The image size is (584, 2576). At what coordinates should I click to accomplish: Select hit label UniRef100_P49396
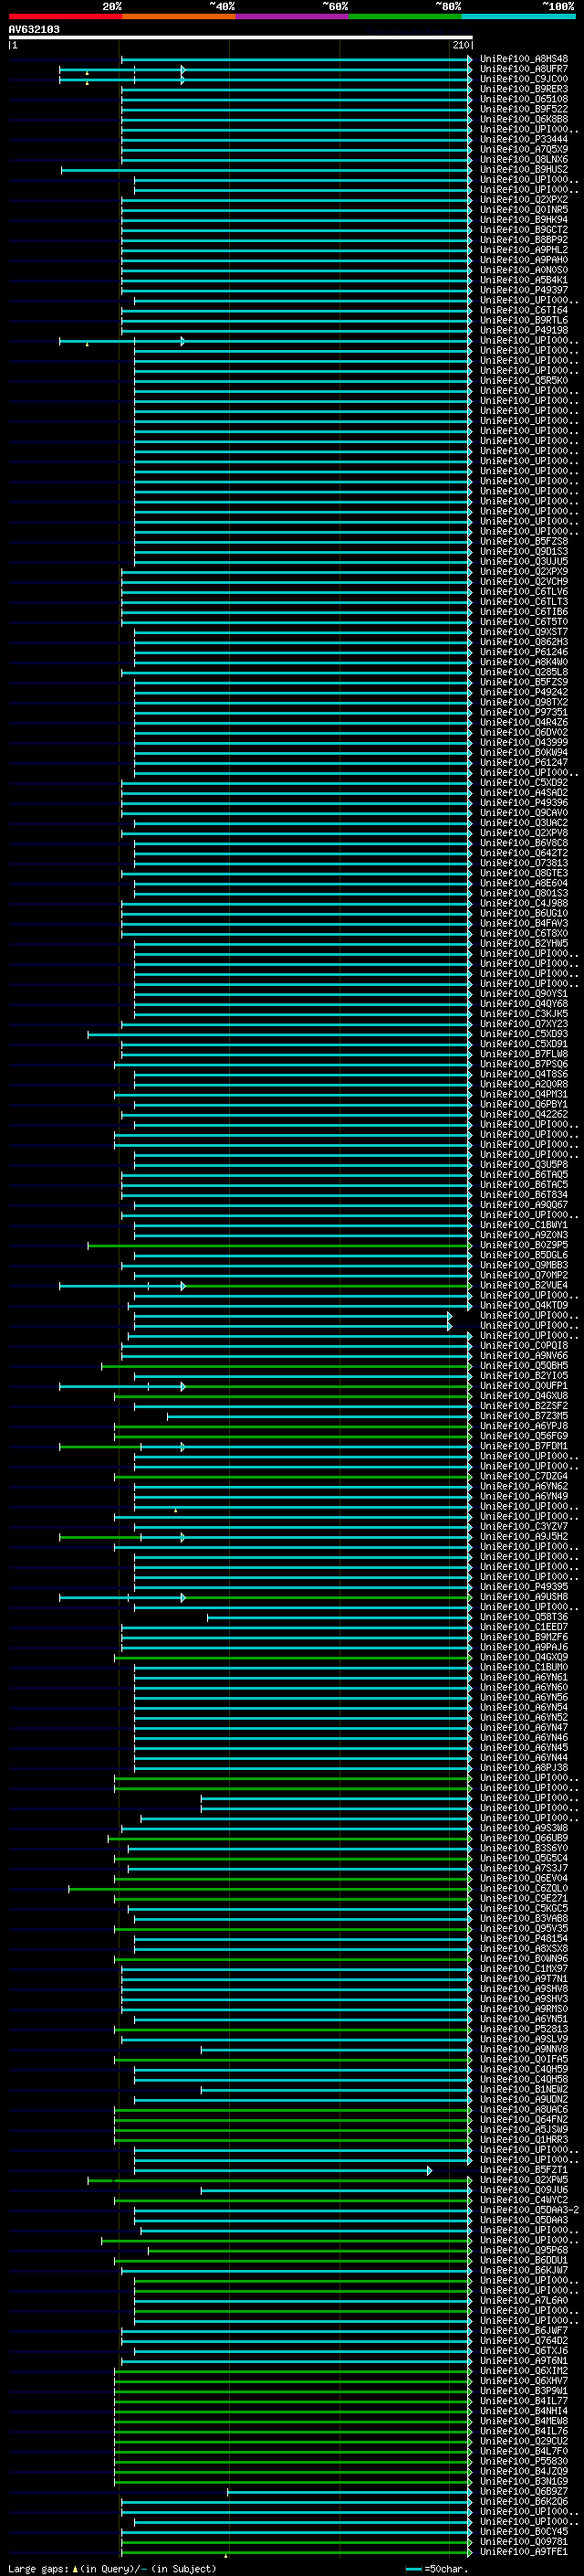(x=524, y=803)
